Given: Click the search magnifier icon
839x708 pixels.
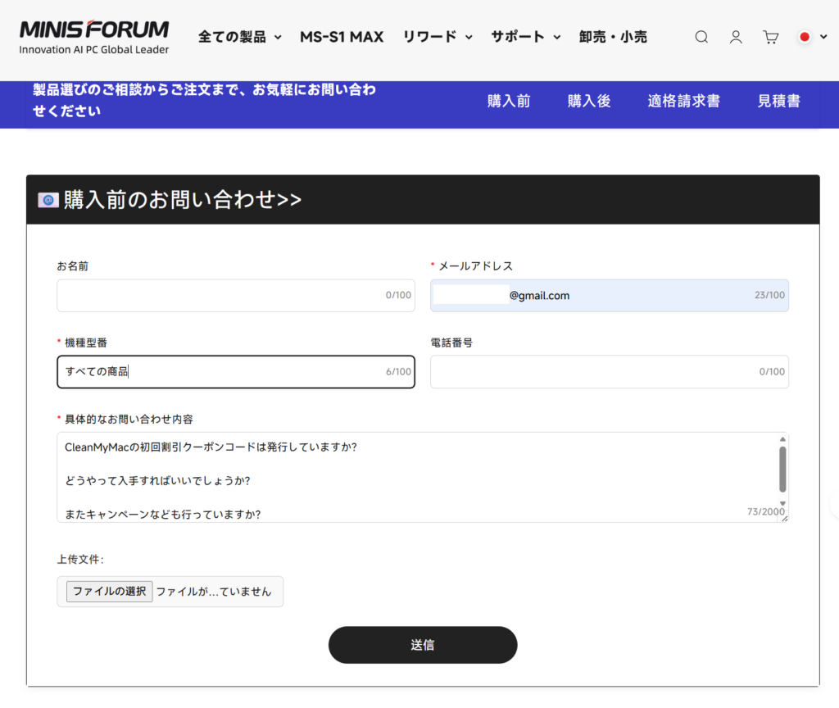Looking at the screenshot, I should [701, 37].
